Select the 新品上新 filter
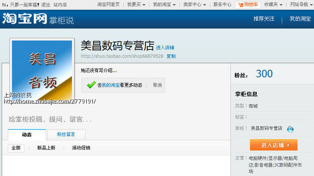 coord(46,148)
